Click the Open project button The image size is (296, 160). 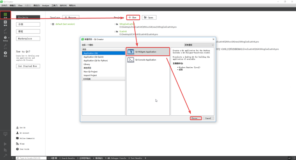pyautogui.click(x=149, y=18)
